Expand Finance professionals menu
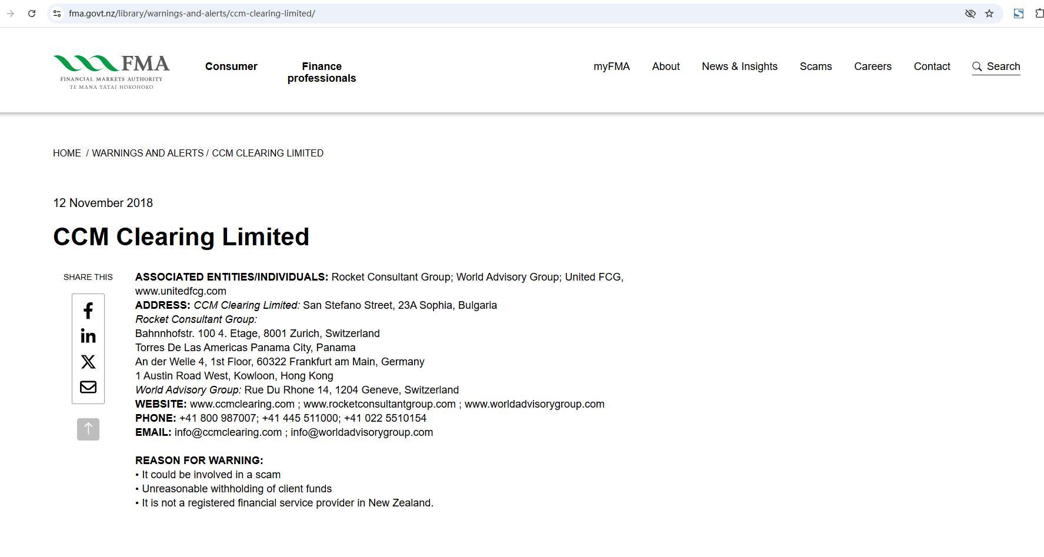This screenshot has width=1044, height=557. coord(322,72)
